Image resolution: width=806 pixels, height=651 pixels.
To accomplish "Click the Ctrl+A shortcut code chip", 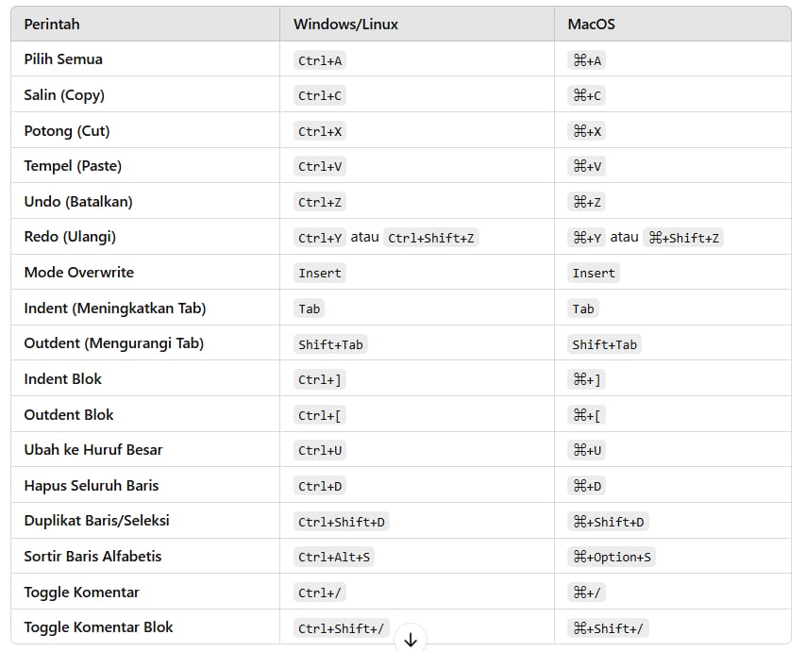I will click(320, 60).
